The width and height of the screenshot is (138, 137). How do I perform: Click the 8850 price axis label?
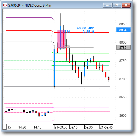(x=123, y=24)
